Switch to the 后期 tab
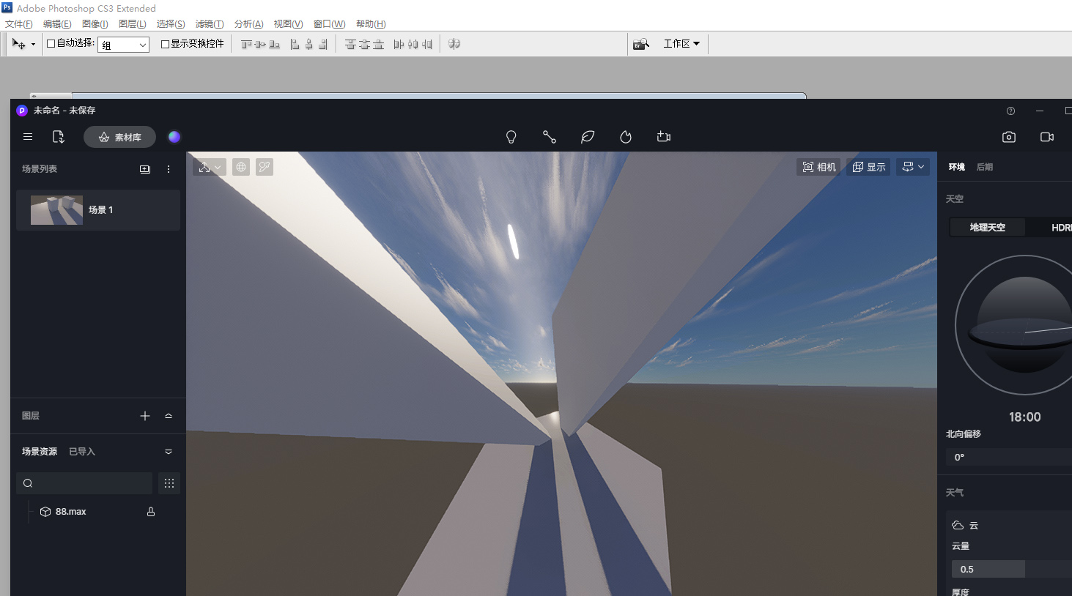 point(984,167)
